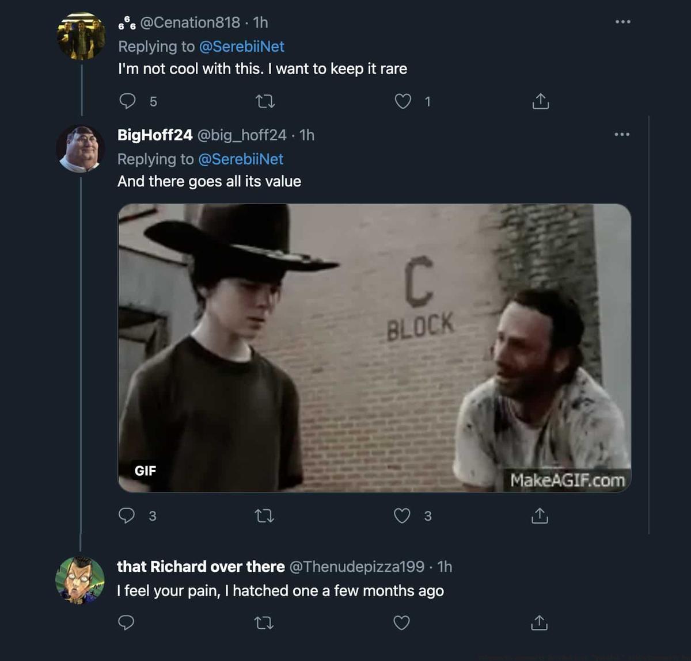Like the "I'm not cool with this" tweet
691x661 pixels.
[x=403, y=101]
